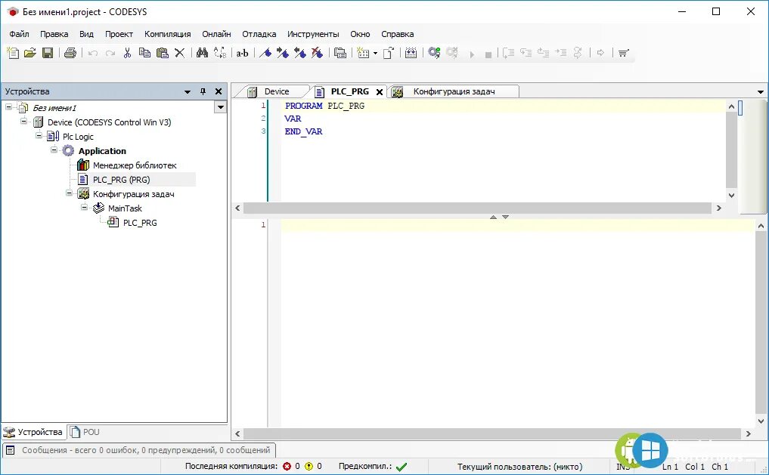The width and height of the screenshot is (769, 475).
Task: Open the Файл menu
Action: point(19,34)
